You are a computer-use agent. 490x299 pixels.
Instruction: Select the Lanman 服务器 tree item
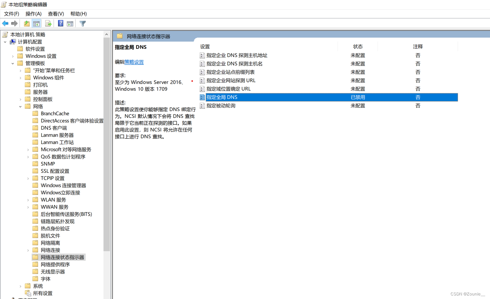tap(57, 135)
